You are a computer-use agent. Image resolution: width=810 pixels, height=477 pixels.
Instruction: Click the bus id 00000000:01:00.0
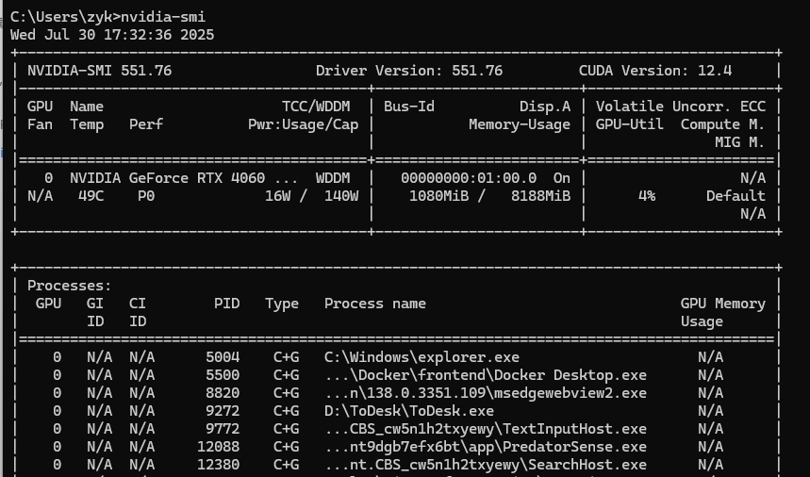469,178
